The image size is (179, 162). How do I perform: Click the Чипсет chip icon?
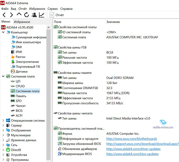(13, 106)
